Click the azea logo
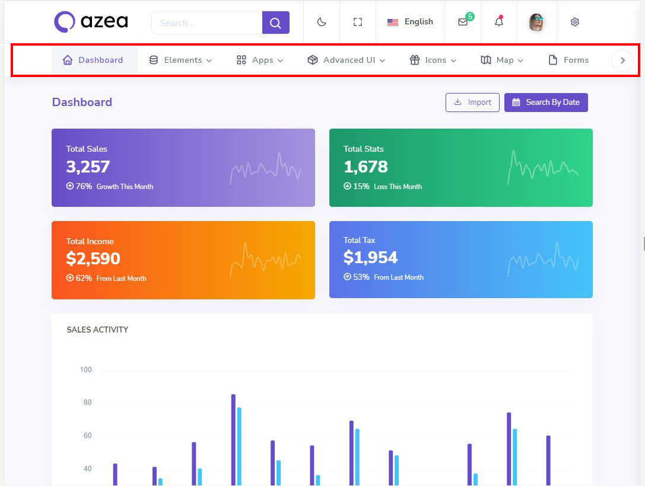Screen dimensions: 645x486 pyautogui.click(x=91, y=22)
